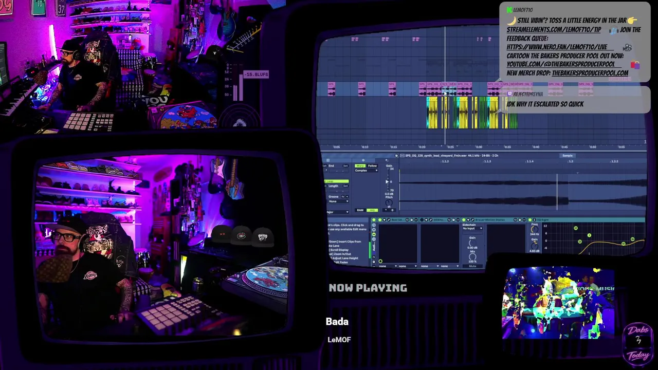Switch to the Sample tab in clip view
The width and height of the screenshot is (658, 370).
(x=568, y=156)
